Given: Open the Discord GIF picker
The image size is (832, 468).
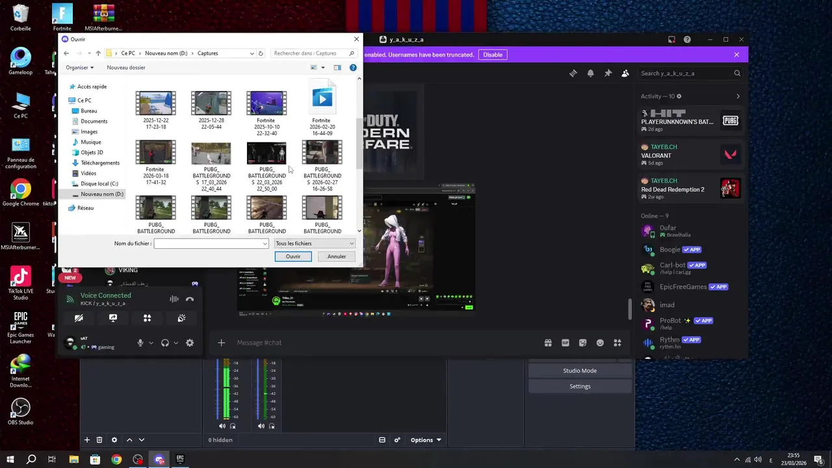Looking at the screenshot, I should click(x=565, y=343).
